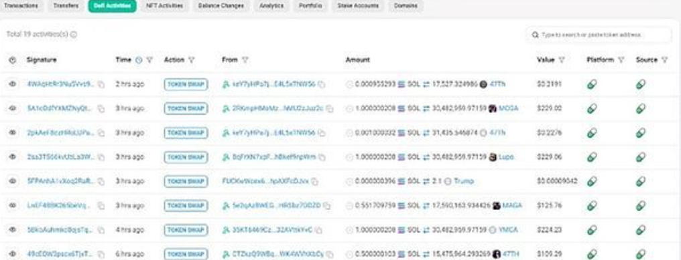The height and width of the screenshot is (260, 681).
Task: Open the From column filter
Action: coord(245,60)
